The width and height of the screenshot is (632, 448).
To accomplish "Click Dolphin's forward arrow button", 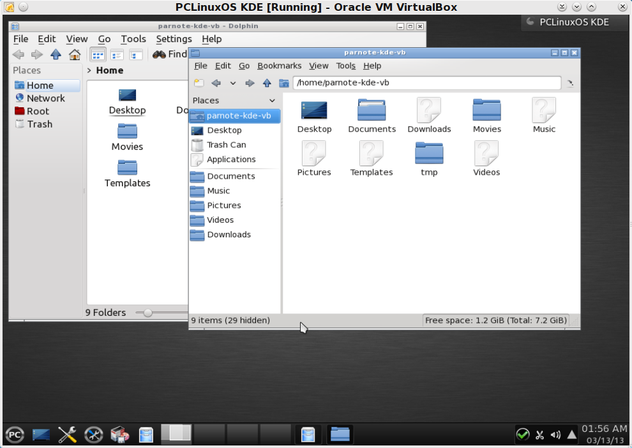I will coord(36,54).
